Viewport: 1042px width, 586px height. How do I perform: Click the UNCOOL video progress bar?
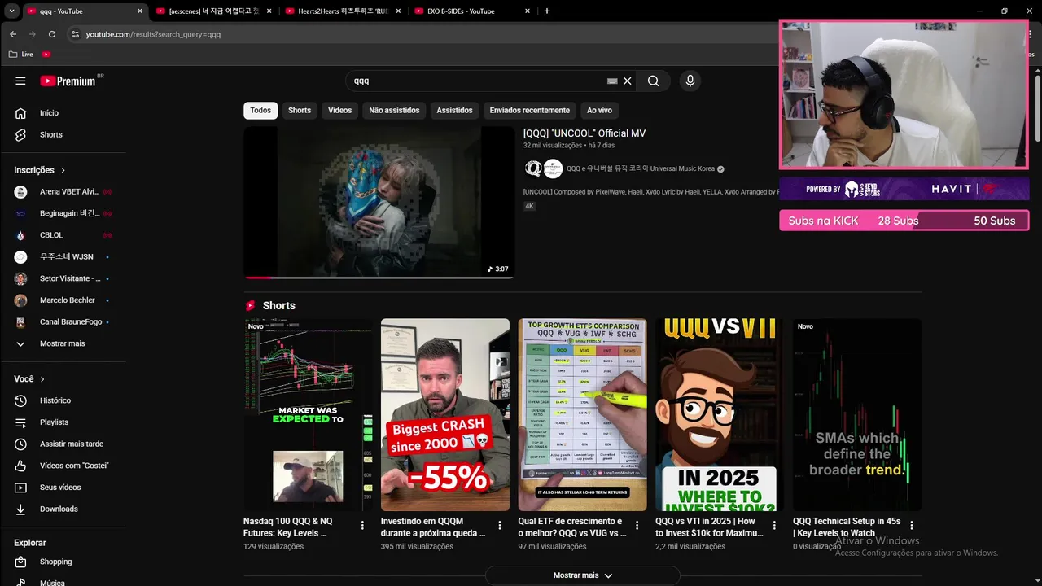379,278
